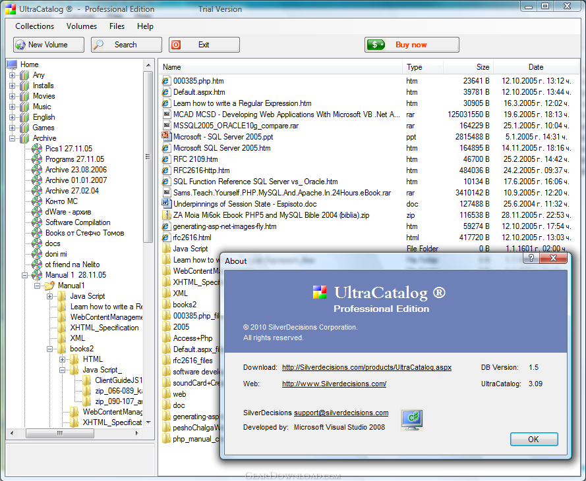This screenshot has height=481, width=586.
Task: Open the www.Silverdecisions.com web link
Action: pos(334,384)
